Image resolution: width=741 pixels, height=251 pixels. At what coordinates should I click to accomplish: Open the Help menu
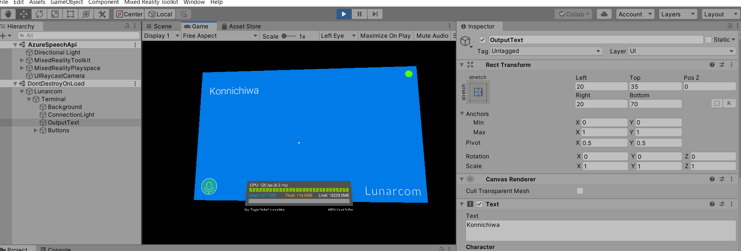click(216, 2)
